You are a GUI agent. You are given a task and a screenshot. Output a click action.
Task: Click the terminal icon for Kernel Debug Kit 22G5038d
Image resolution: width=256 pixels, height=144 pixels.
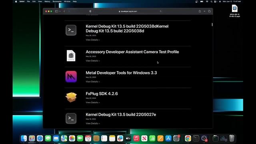point(71,30)
